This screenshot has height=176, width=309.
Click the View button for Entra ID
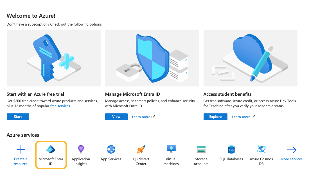[116, 117]
